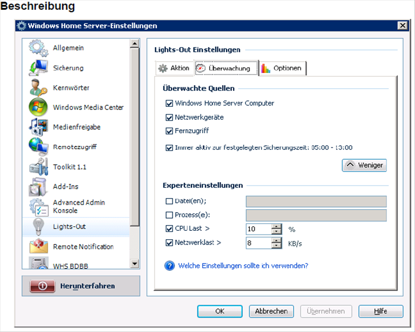Viewport: 415px width, 332px height.
Task: Click the Windows Media Center icon
Action: click(x=38, y=107)
